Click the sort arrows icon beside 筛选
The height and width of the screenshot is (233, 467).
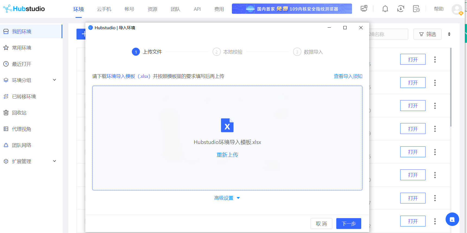pos(449,34)
